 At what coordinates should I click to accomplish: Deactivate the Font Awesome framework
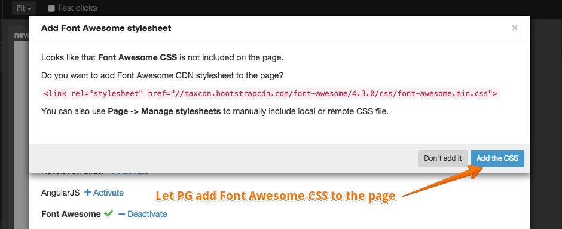coord(147,214)
